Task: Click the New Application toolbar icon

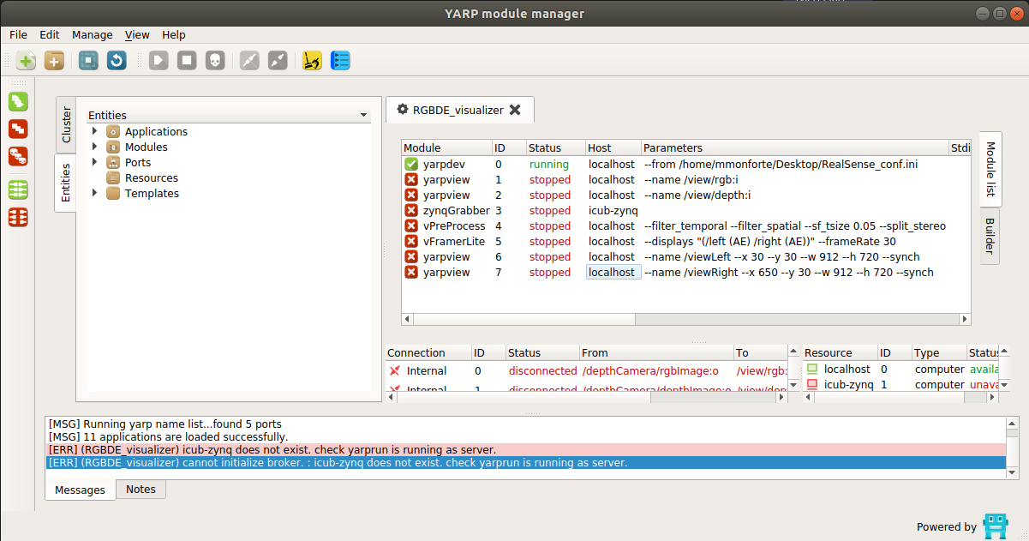Action: pos(27,61)
